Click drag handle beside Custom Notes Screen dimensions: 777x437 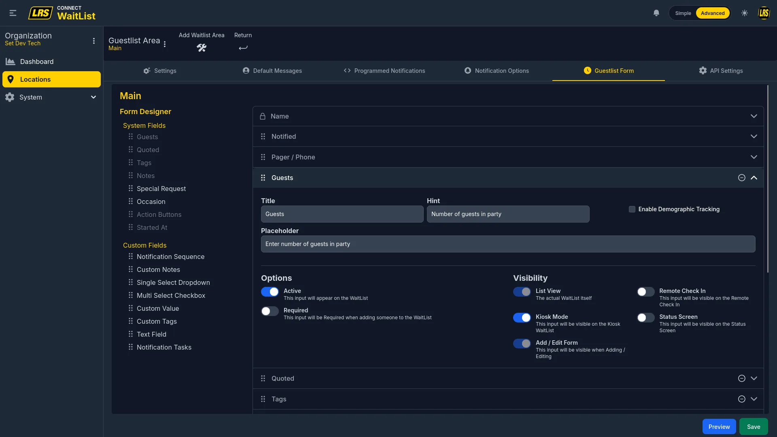(x=131, y=269)
